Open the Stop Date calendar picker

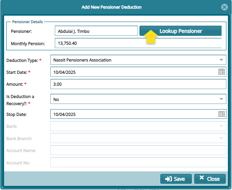pyautogui.click(x=221, y=114)
